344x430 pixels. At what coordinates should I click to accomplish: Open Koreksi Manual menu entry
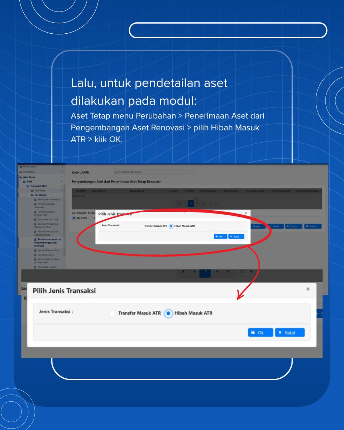45,254
